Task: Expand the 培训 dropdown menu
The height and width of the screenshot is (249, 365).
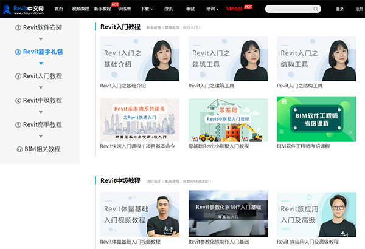Action: (212, 9)
